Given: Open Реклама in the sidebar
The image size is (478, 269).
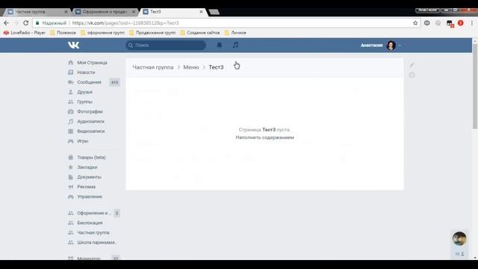Looking at the screenshot, I should pos(87,187).
